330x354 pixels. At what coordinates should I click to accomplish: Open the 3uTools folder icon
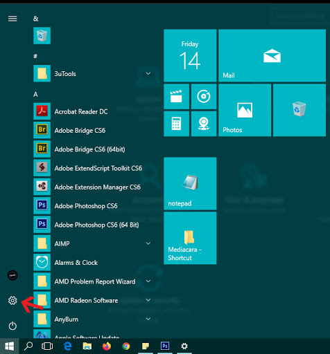(42, 73)
